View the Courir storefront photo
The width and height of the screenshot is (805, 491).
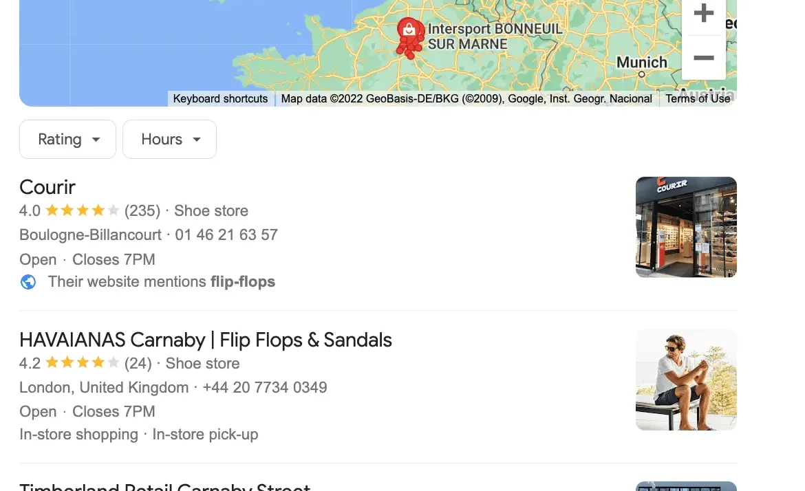pyautogui.click(x=686, y=227)
